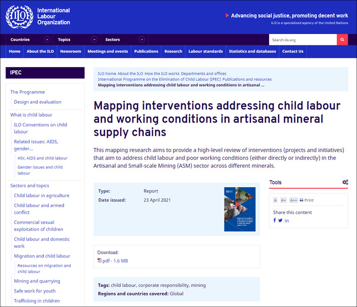The width and height of the screenshot is (357, 307).
Task: Open the Home menu item
Action: [15, 51]
